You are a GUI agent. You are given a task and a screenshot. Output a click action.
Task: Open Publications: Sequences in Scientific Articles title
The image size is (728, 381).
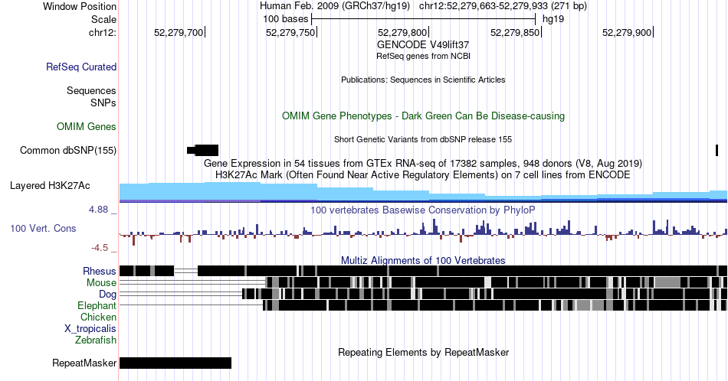click(423, 80)
